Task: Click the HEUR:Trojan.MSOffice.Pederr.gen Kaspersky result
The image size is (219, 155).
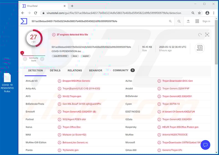Action: click(x=180, y=127)
